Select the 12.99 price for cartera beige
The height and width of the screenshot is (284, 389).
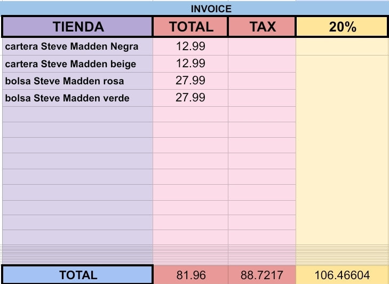coord(190,64)
